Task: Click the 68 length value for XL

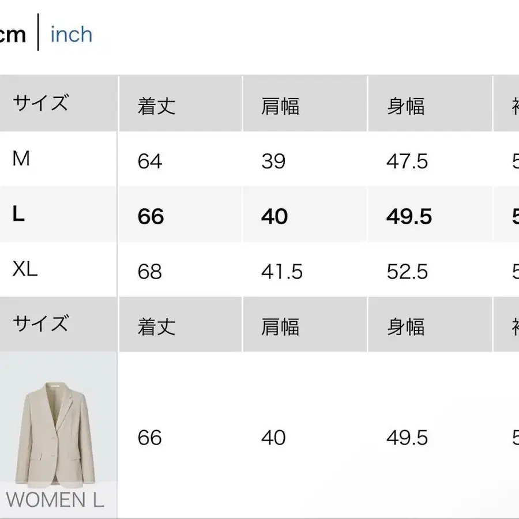Action: pos(150,272)
